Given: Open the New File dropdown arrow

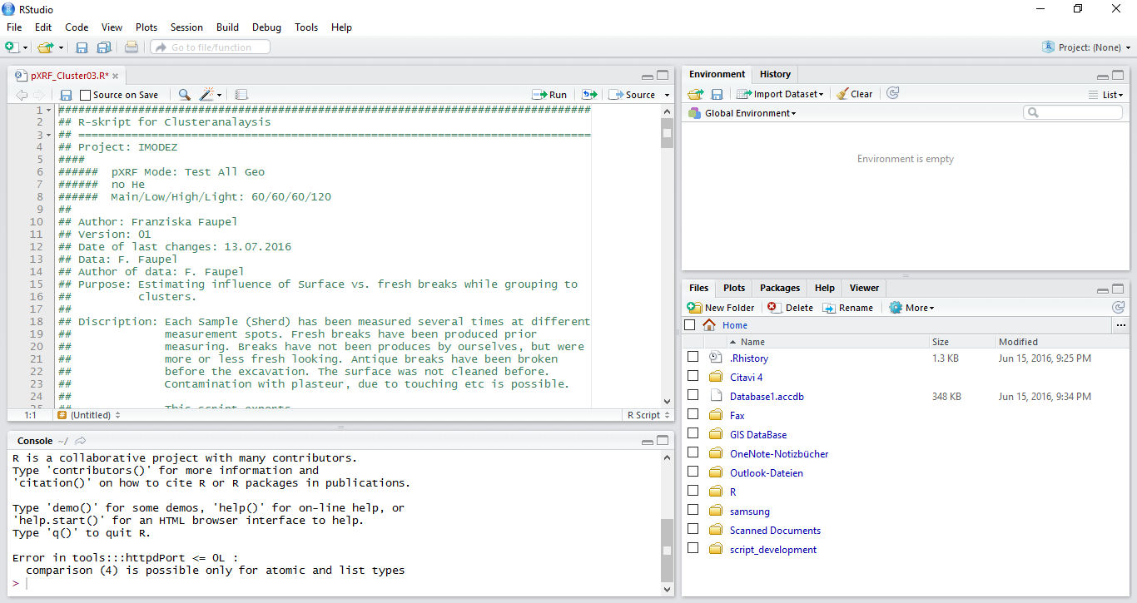Looking at the screenshot, I should (26, 48).
